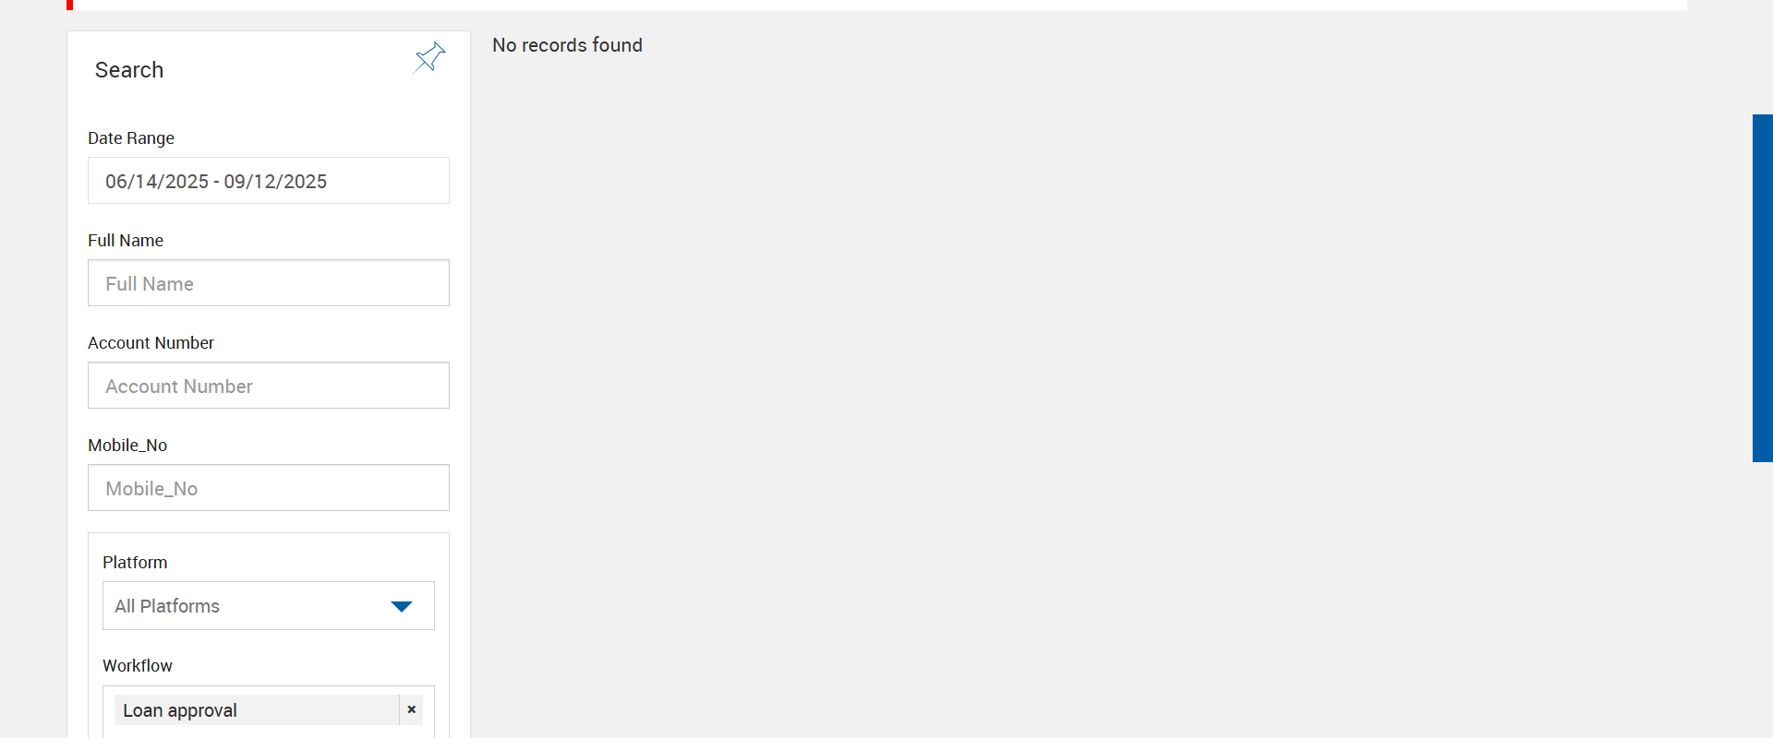Click the Account Number label above the field
Image resolution: width=1773 pixels, height=738 pixels.
coord(151,343)
